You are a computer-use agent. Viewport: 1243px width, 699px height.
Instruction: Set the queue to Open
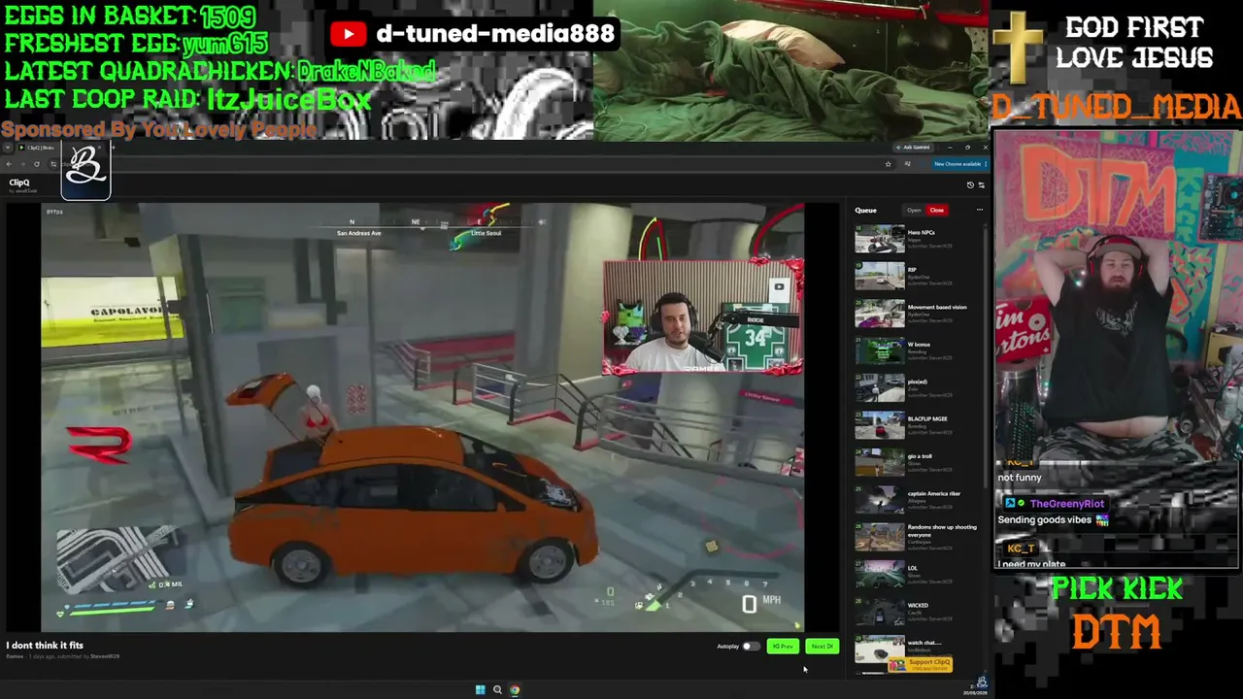pos(914,210)
